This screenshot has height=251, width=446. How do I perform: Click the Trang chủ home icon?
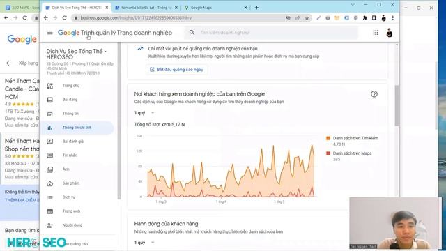(x=50, y=86)
